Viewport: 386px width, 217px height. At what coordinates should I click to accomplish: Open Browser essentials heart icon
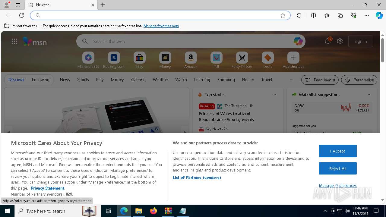tap(353, 15)
